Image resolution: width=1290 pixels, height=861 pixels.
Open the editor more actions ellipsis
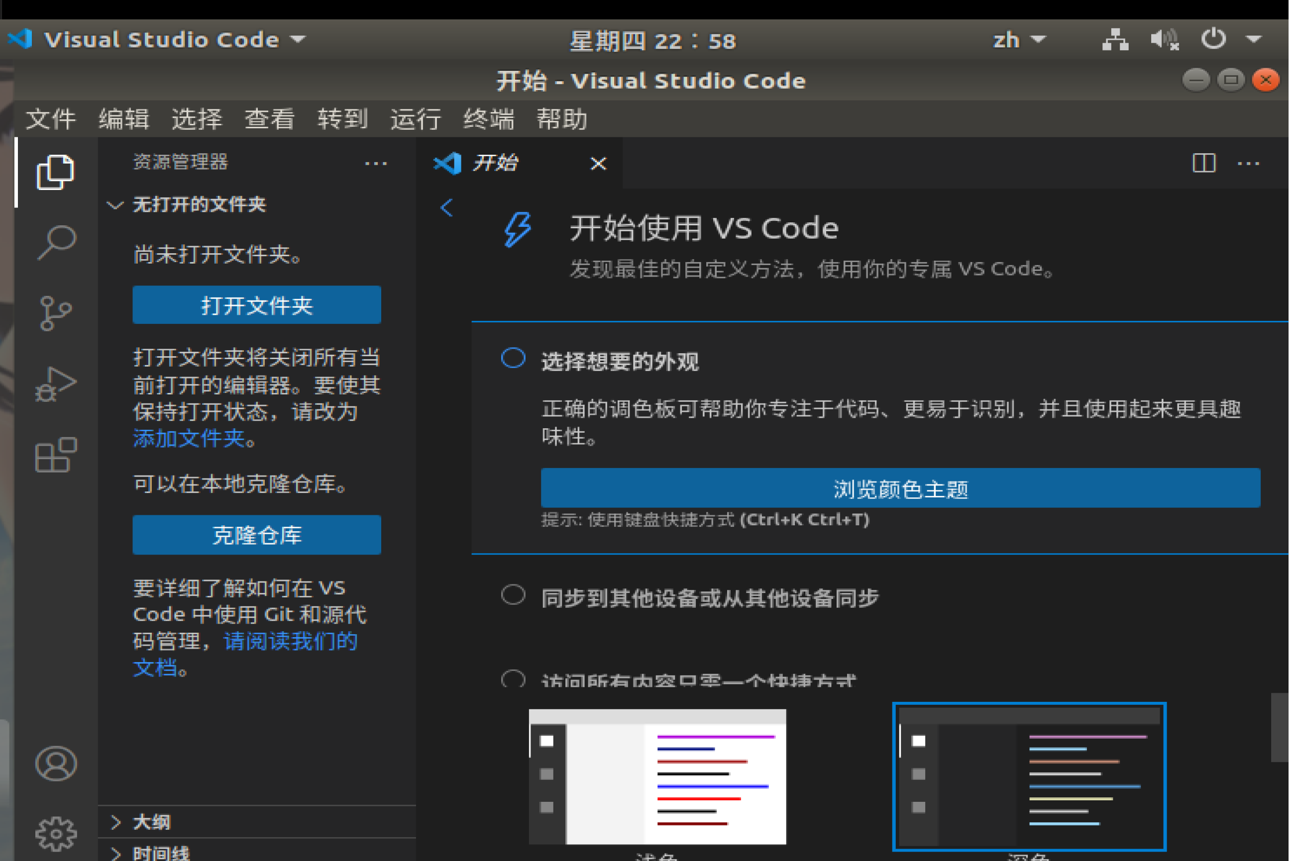point(1248,163)
